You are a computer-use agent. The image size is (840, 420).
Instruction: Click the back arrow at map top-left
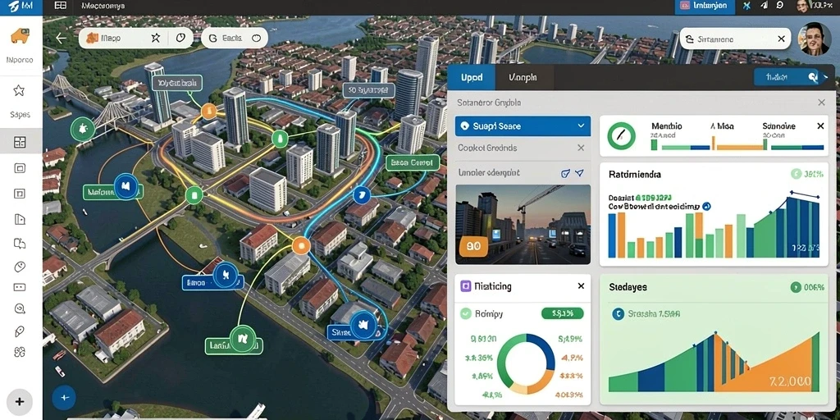61,38
